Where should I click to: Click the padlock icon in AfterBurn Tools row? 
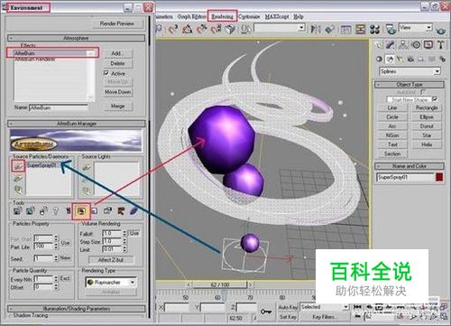43,211
